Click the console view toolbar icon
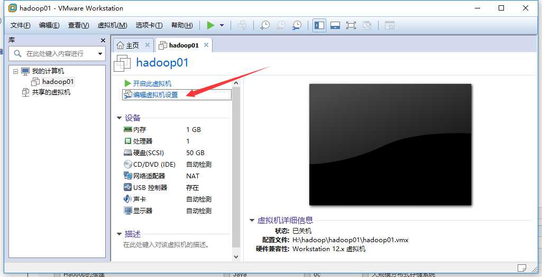Screen dimensions: 542x277 coord(390,25)
